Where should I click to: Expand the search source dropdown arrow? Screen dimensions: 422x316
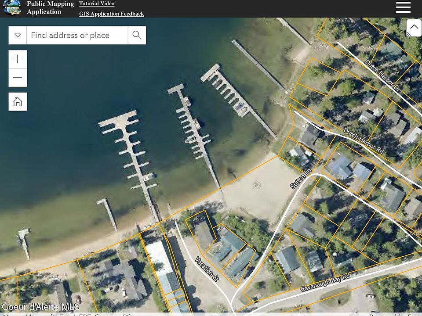[x=18, y=35]
